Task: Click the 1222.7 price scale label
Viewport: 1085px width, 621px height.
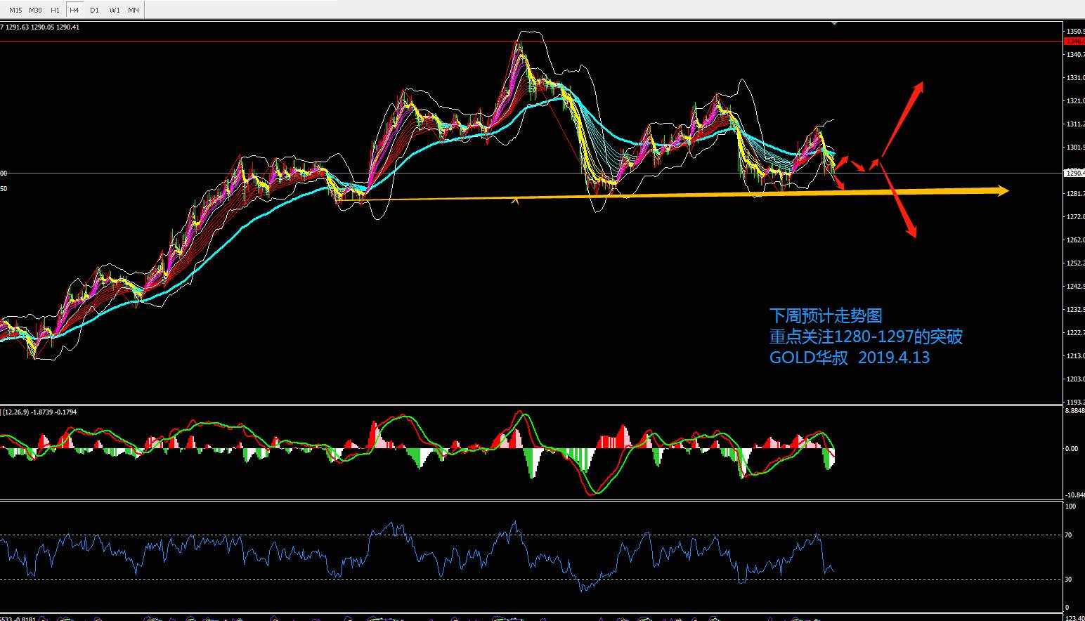Action: (x=1075, y=333)
